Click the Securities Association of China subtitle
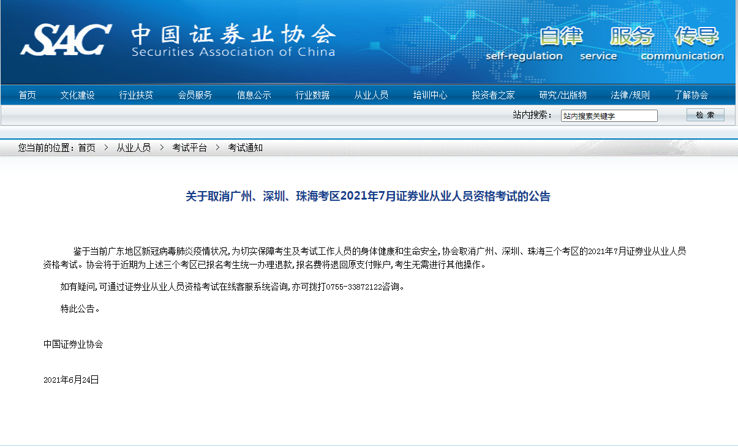The image size is (738, 447). 233,52
